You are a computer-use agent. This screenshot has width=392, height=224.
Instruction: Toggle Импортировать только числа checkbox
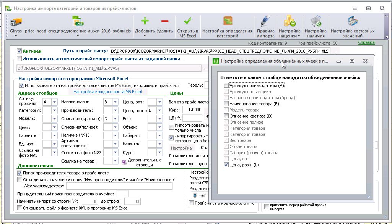pyautogui.click(x=171, y=127)
